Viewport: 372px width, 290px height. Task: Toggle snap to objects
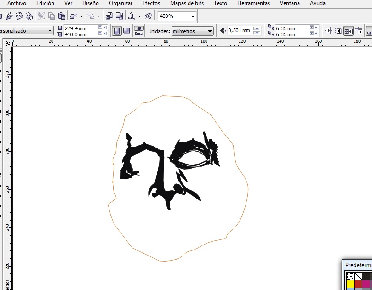(x=349, y=31)
